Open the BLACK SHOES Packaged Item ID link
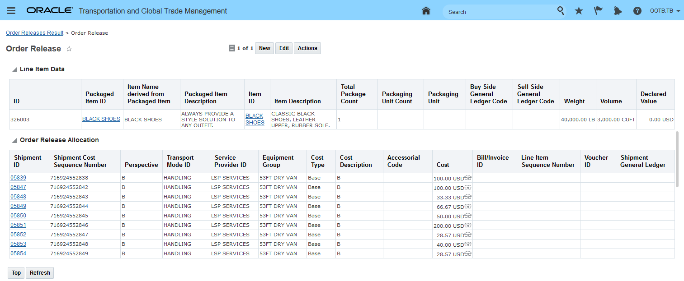 (101, 119)
